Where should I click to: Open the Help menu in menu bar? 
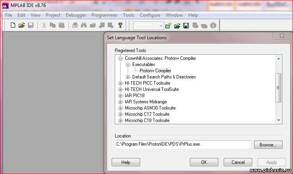click(193, 15)
